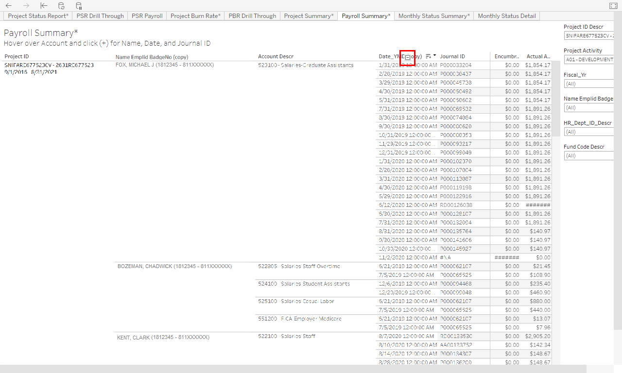Viewport: 622px width, 373px height.
Task: Open the Project Burn Rate tab
Action: (195, 16)
